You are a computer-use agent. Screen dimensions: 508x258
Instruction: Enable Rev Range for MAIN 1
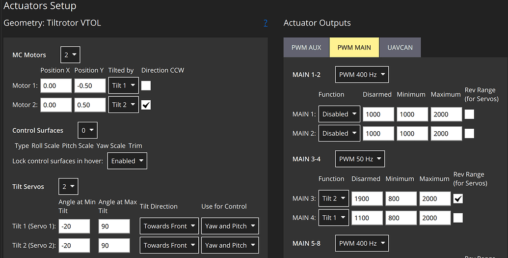coord(469,114)
